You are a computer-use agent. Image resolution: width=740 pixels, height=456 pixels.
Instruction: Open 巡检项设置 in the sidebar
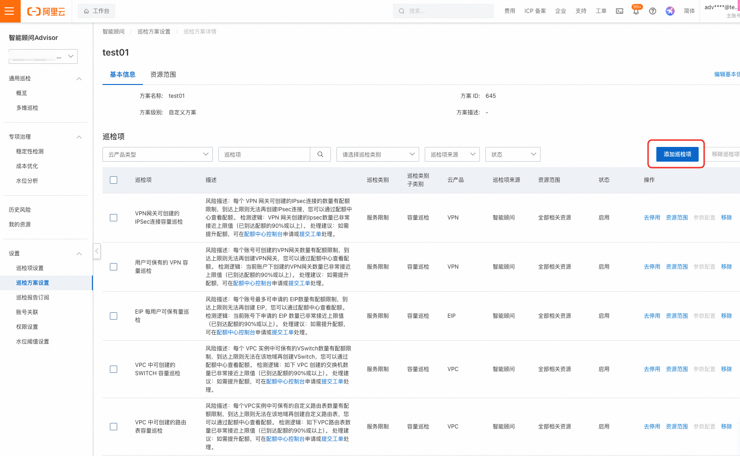(x=30, y=268)
